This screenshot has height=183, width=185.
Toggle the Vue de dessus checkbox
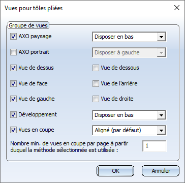(13, 68)
